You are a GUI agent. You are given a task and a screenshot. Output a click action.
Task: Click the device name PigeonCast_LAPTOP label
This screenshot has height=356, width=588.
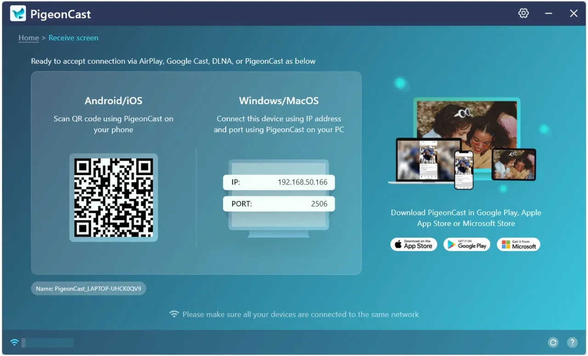click(x=89, y=288)
